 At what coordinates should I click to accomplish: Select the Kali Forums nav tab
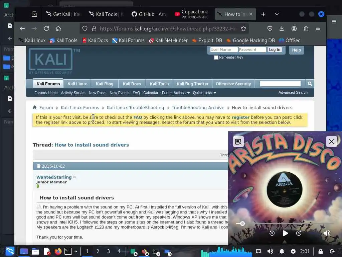point(48,84)
